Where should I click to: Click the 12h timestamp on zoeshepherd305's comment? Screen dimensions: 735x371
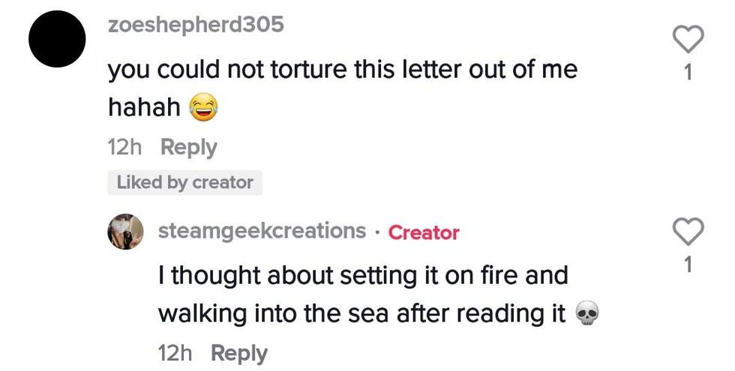(x=125, y=148)
